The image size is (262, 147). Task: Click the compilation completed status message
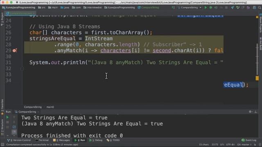click(x=42, y=145)
